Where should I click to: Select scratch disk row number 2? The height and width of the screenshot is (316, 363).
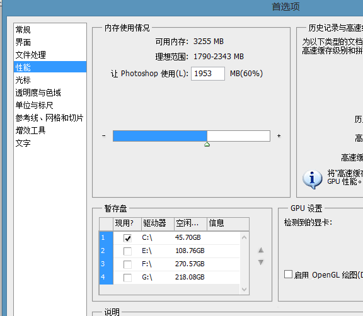pos(107,251)
